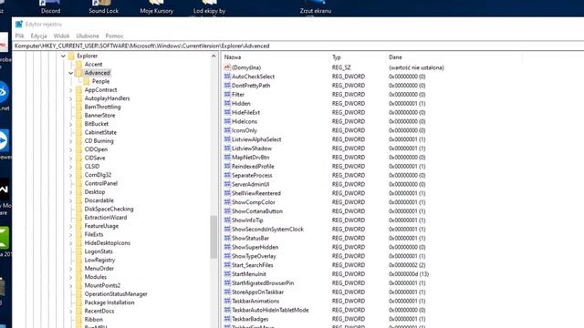Click the TaskbarAnimations DWORD icon
584x328 pixels.
(x=227, y=301)
